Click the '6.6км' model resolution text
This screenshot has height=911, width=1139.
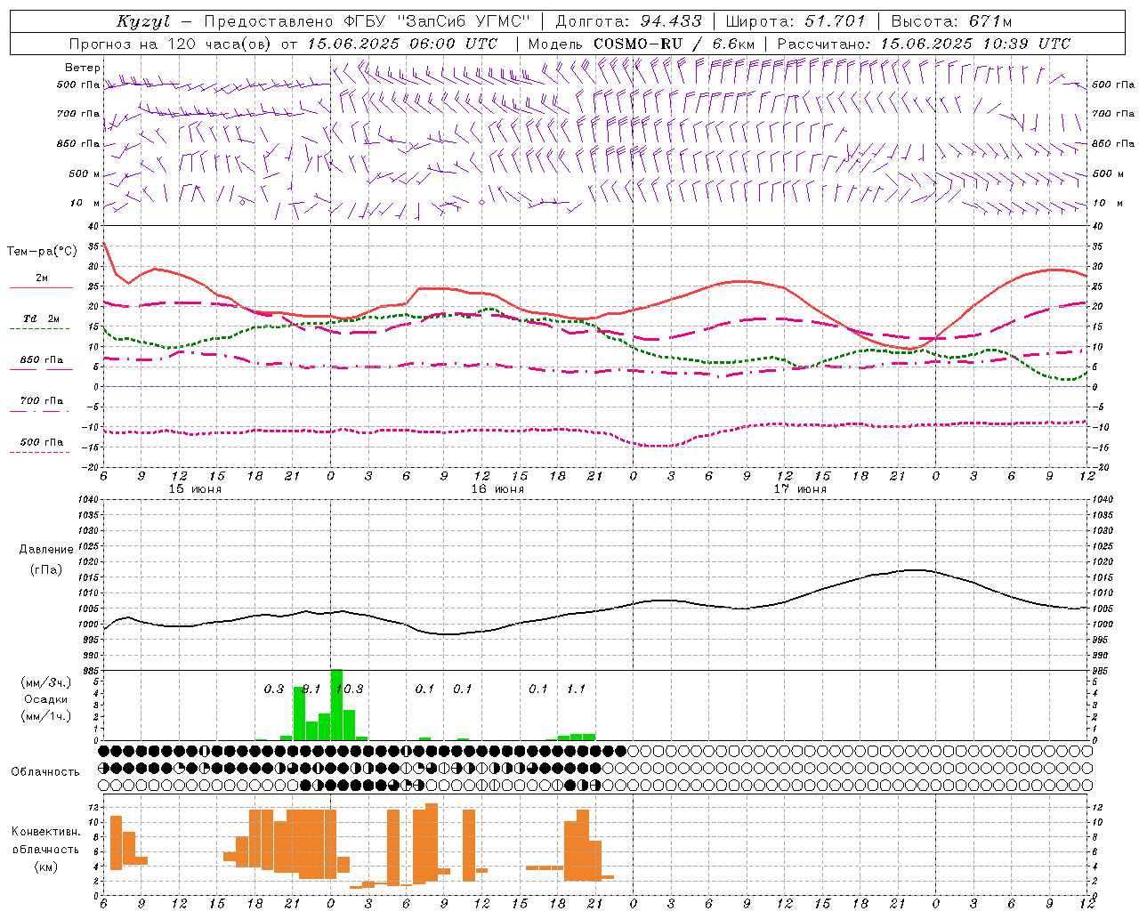(x=733, y=44)
